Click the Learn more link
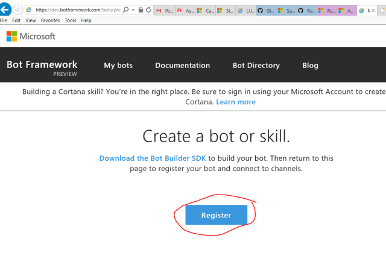 coord(236,102)
